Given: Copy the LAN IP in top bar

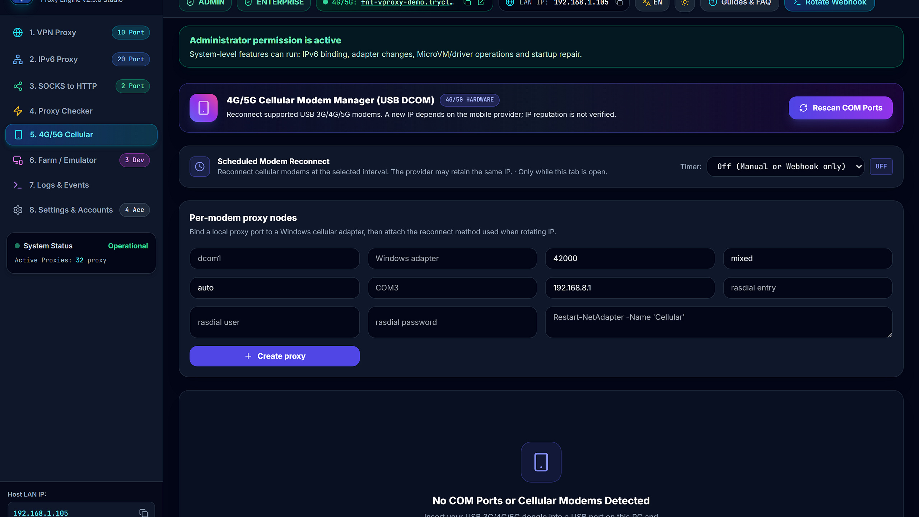Looking at the screenshot, I should [619, 3].
